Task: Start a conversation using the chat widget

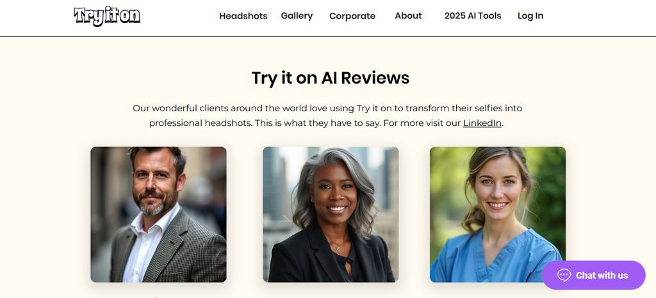Action: (594, 275)
